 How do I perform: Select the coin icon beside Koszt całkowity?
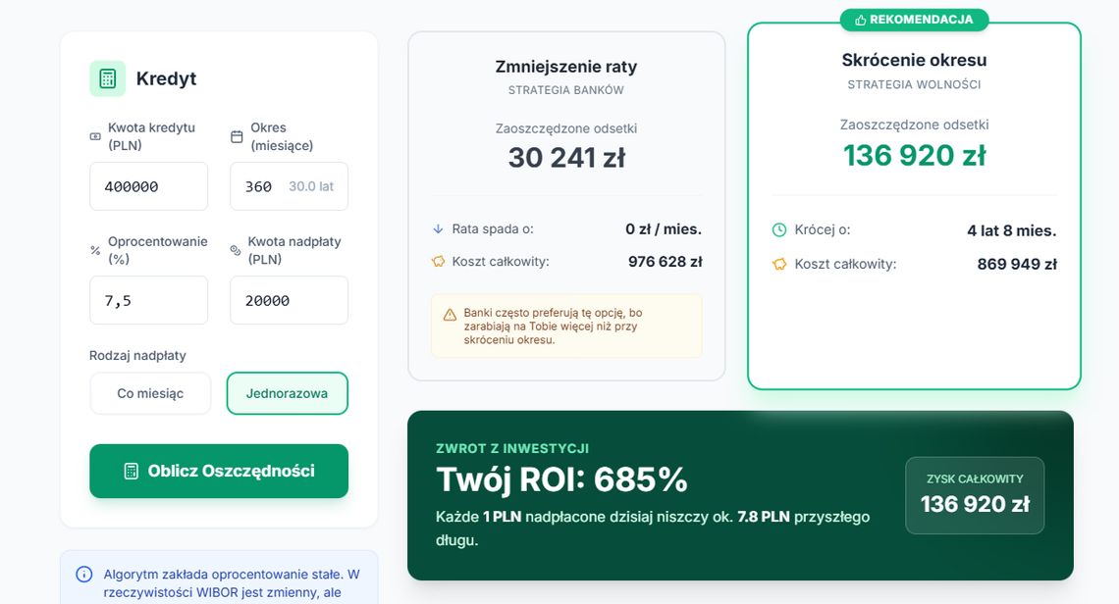[x=436, y=261]
